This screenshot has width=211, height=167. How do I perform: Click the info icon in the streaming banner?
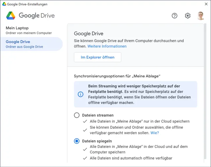pyautogui.click(x=80, y=94)
